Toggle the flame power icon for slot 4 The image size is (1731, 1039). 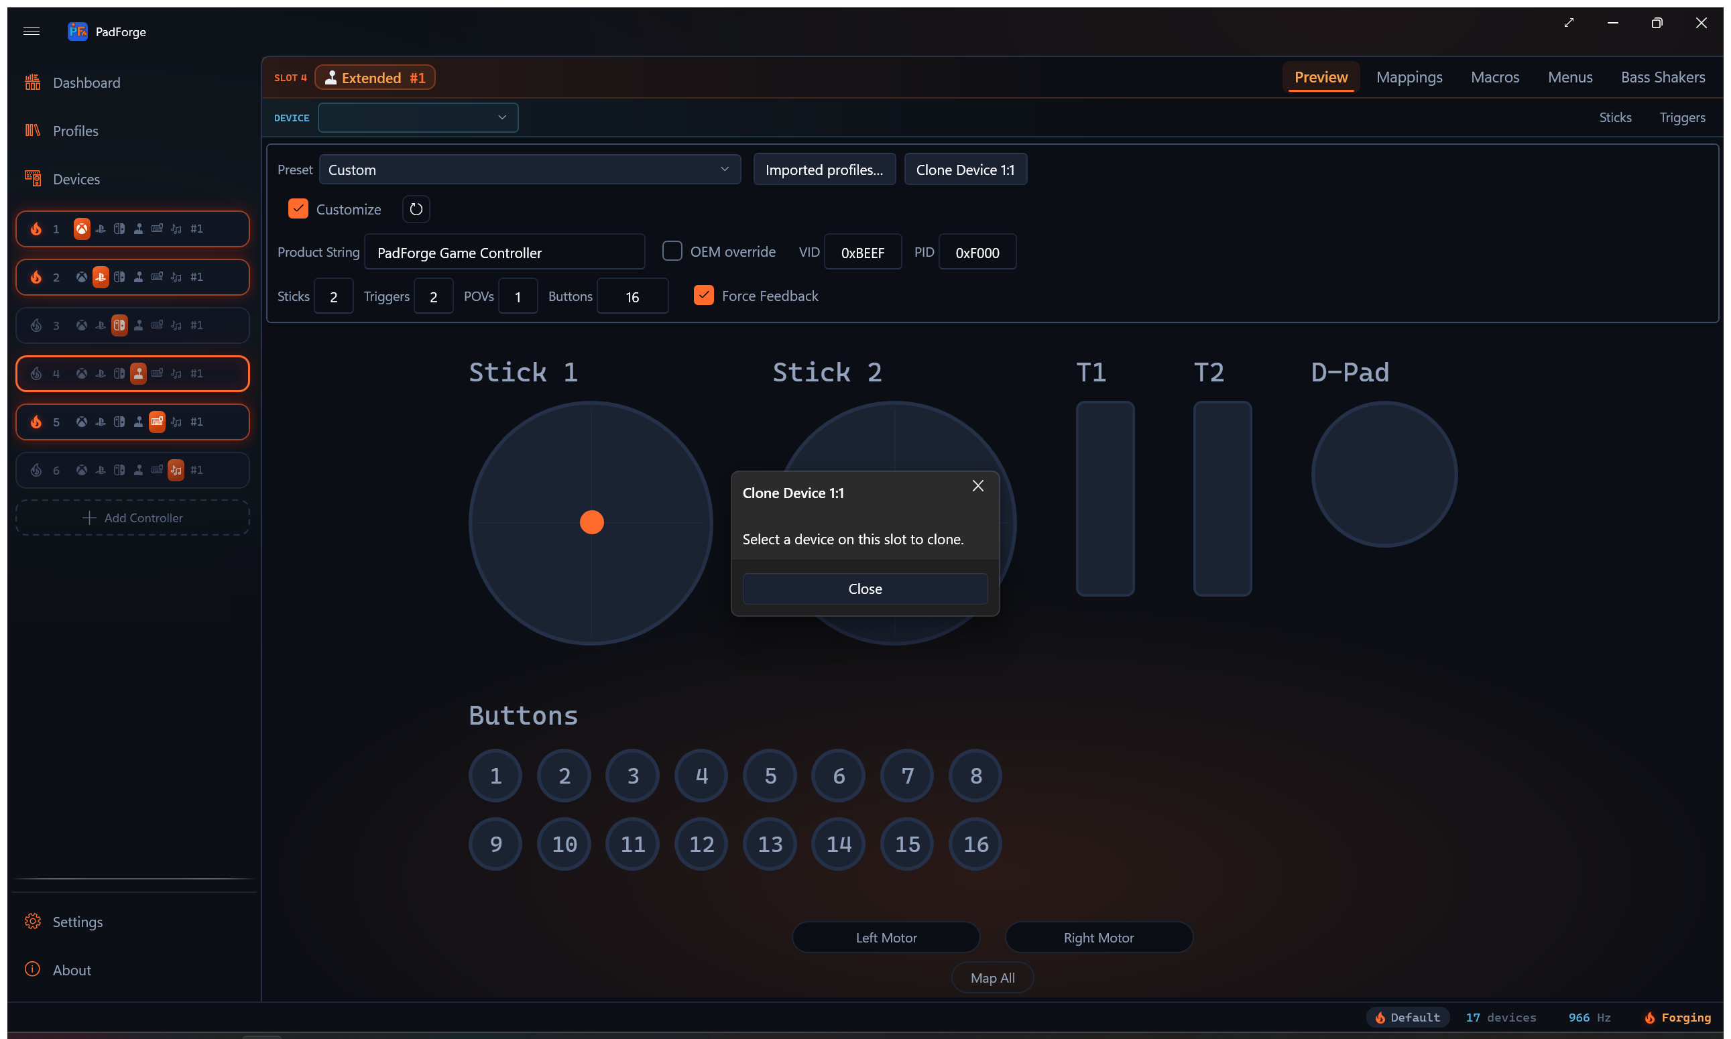click(36, 373)
